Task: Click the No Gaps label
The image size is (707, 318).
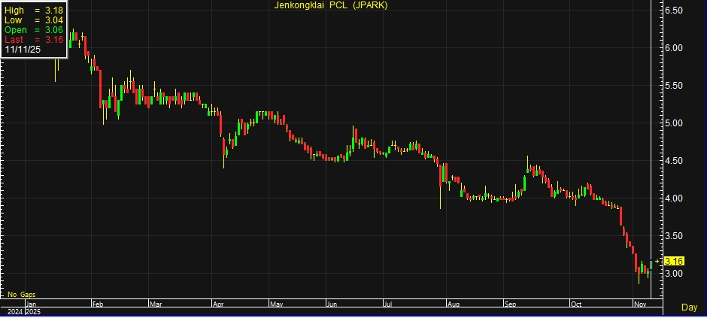Action: (x=22, y=294)
